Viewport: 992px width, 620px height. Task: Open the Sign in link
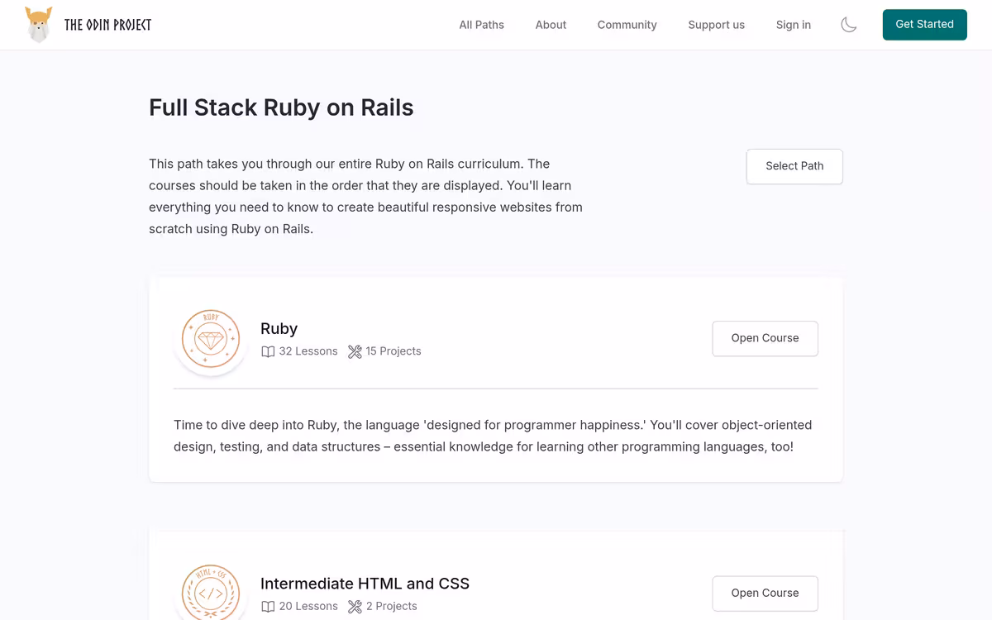coord(793,25)
